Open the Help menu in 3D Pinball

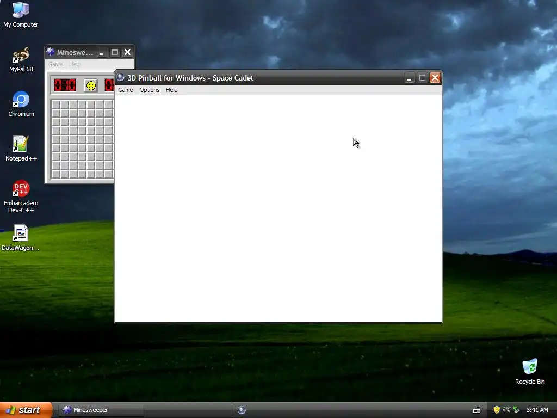(171, 90)
